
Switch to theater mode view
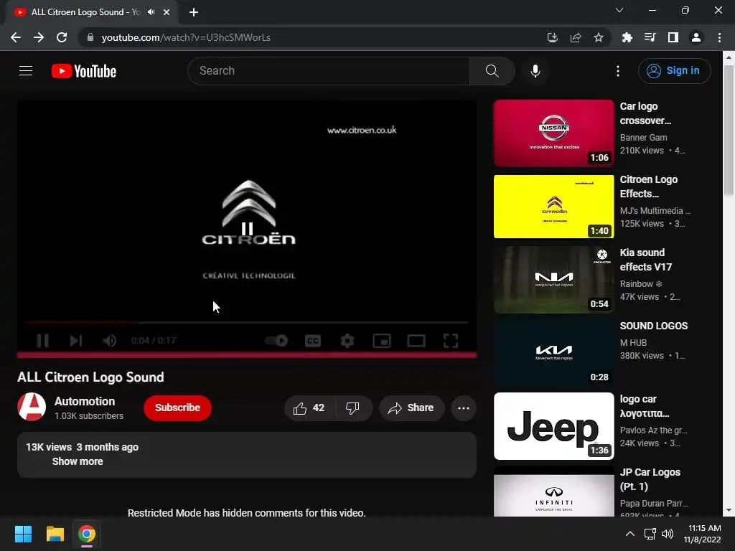[416, 341]
